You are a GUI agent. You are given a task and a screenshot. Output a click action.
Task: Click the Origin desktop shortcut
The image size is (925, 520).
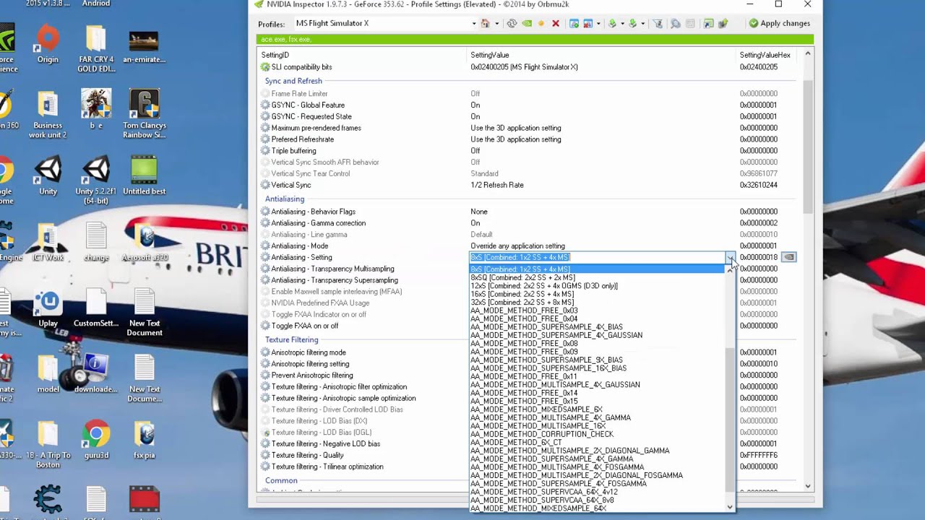point(48,45)
